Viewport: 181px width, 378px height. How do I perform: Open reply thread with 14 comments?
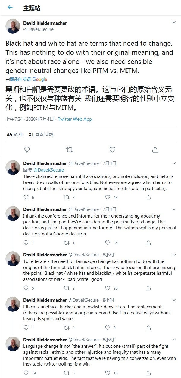point(26,373)
